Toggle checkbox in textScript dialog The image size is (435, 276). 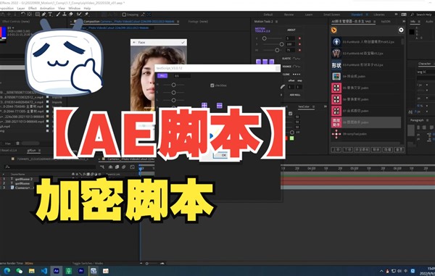(x=212, y=85)
